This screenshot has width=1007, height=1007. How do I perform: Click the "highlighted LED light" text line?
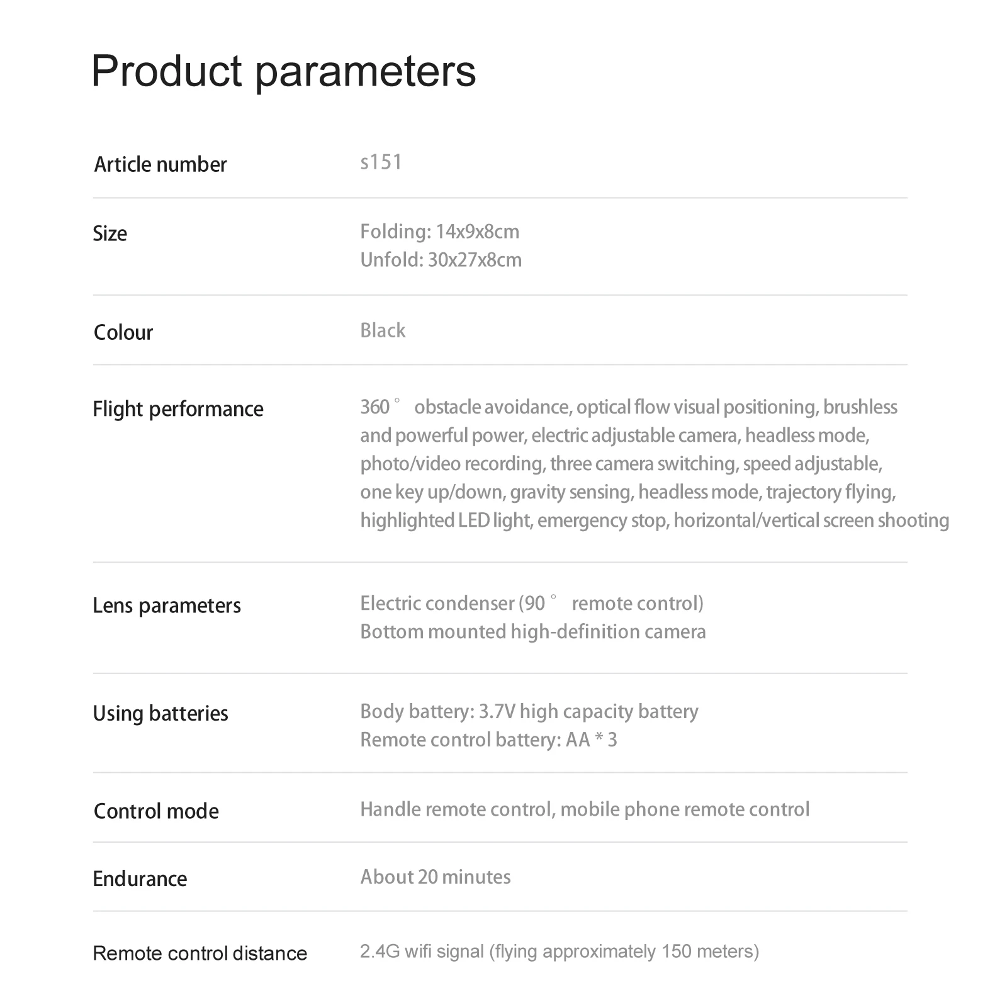[447, 520]
